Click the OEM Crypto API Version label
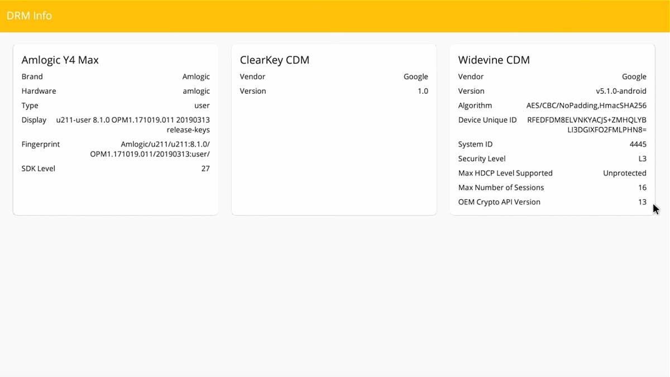 [x=499, y=202]
